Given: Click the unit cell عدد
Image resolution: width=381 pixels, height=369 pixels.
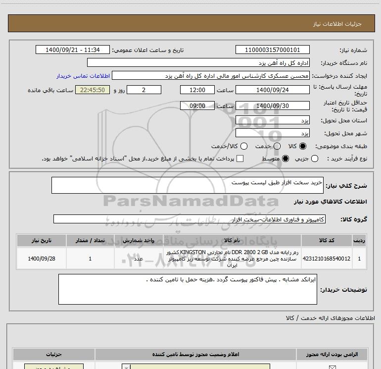Looking at the screenshot, I should tap(139, 259).
